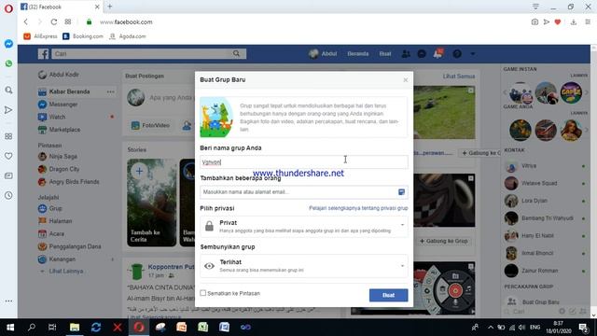Image resolution: width=597 pixels, height=336 pixels.
Task: Open Word from the taskbar
Action: [x=224, y=328]
